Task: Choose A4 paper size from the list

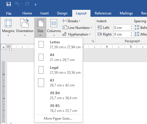Action: point(59,57)
